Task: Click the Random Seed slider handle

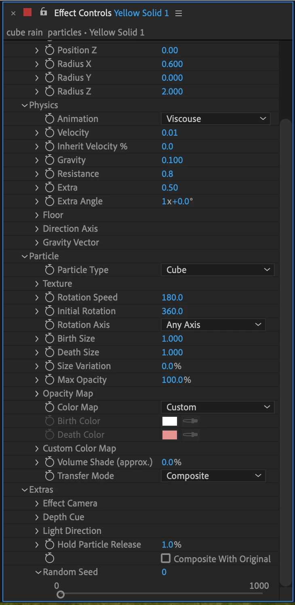Action: pyautogui.click(x=61, y=594)
